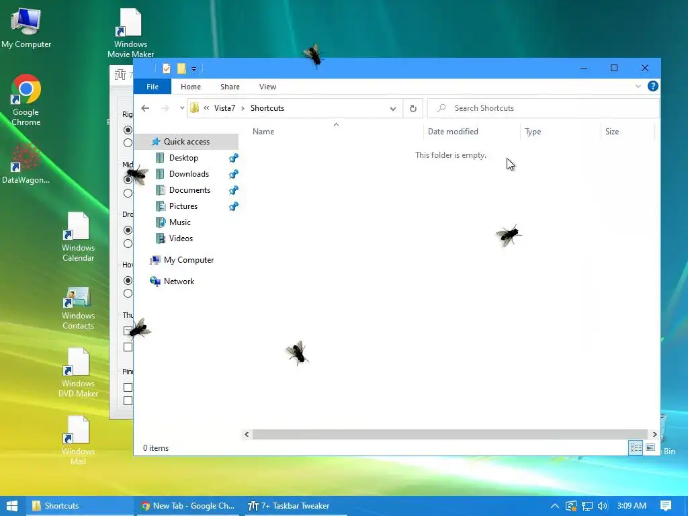Unpin Desktop from Quick access
The width and height of the screenshot is (688, 516).
[x=234, y=158]
